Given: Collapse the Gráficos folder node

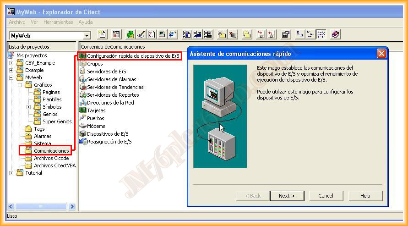Looking at the screenshot, I should [20, 85].
